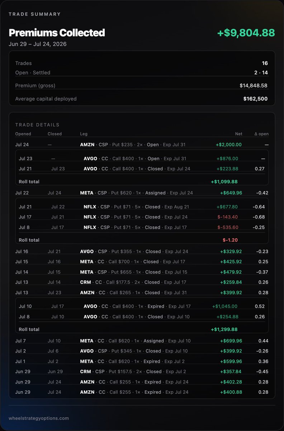Viewport: 284px width, 431px height.
Task: Select the AVGO Call $400 Exp Jul 10 leg
Action: coord(136,317)
